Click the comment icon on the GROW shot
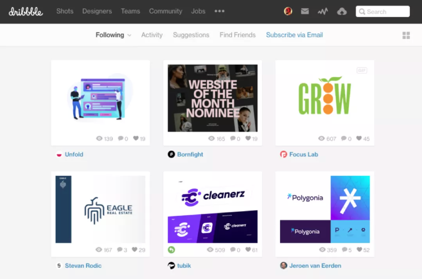The width and height of the screenshot is (422, 279). click(x=344, y=138)
